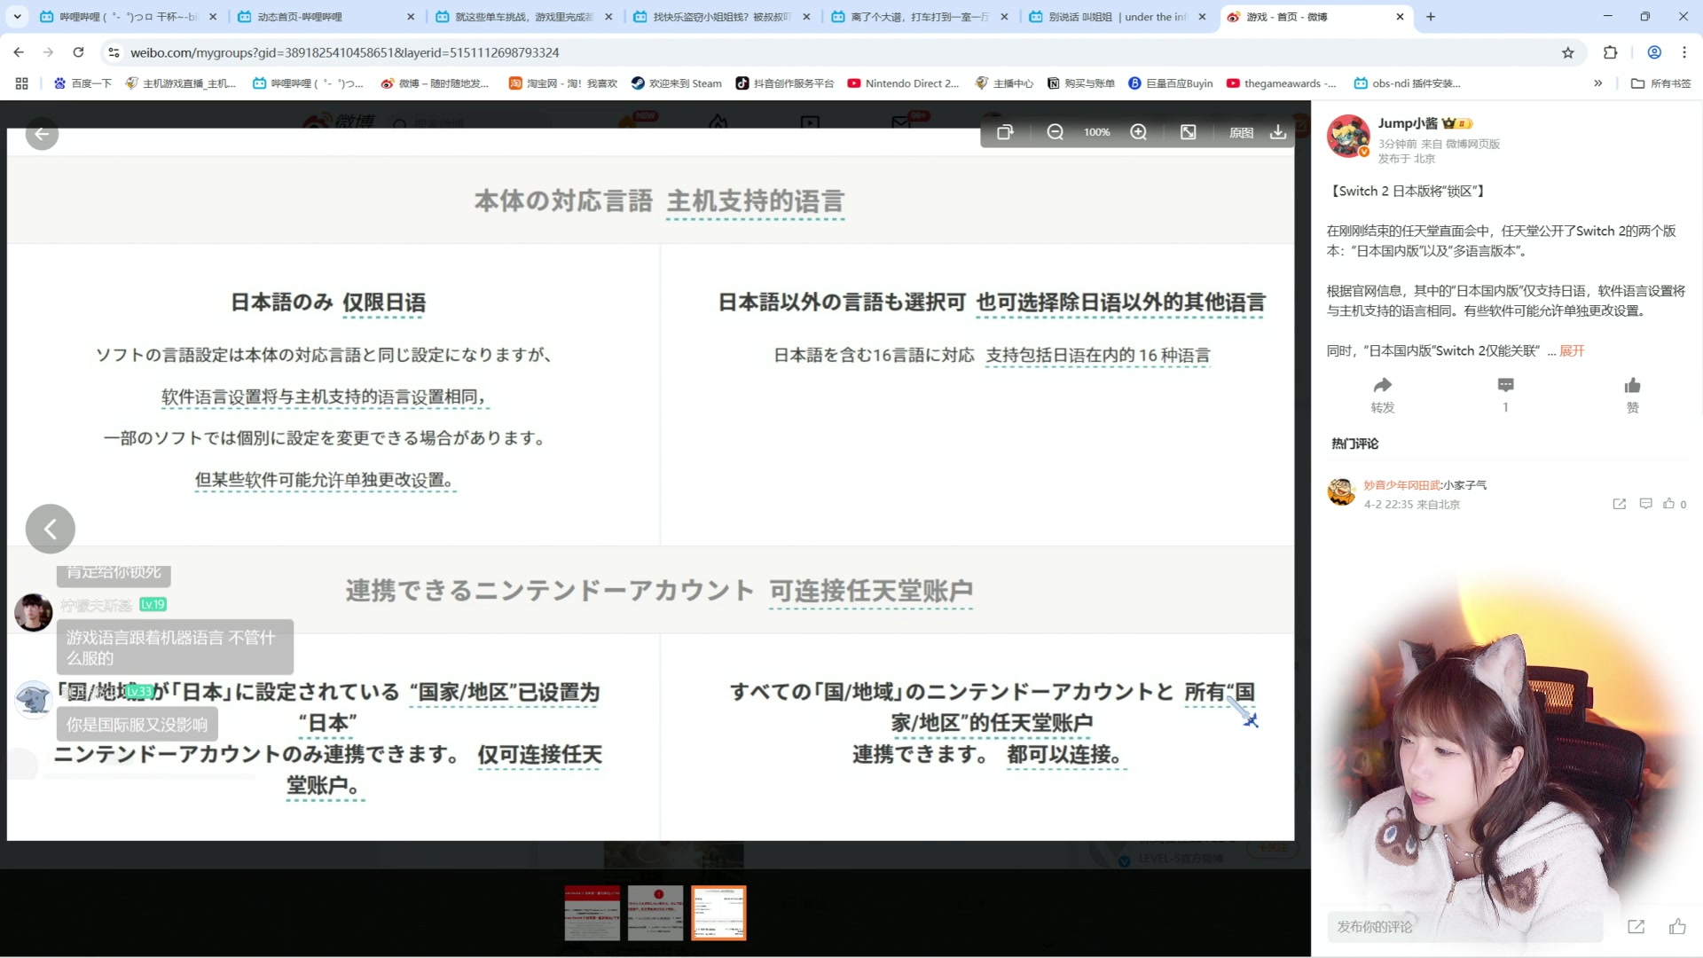Open 购买与账单 bookmark
Screen dimensions: 1703x958
1080,83
